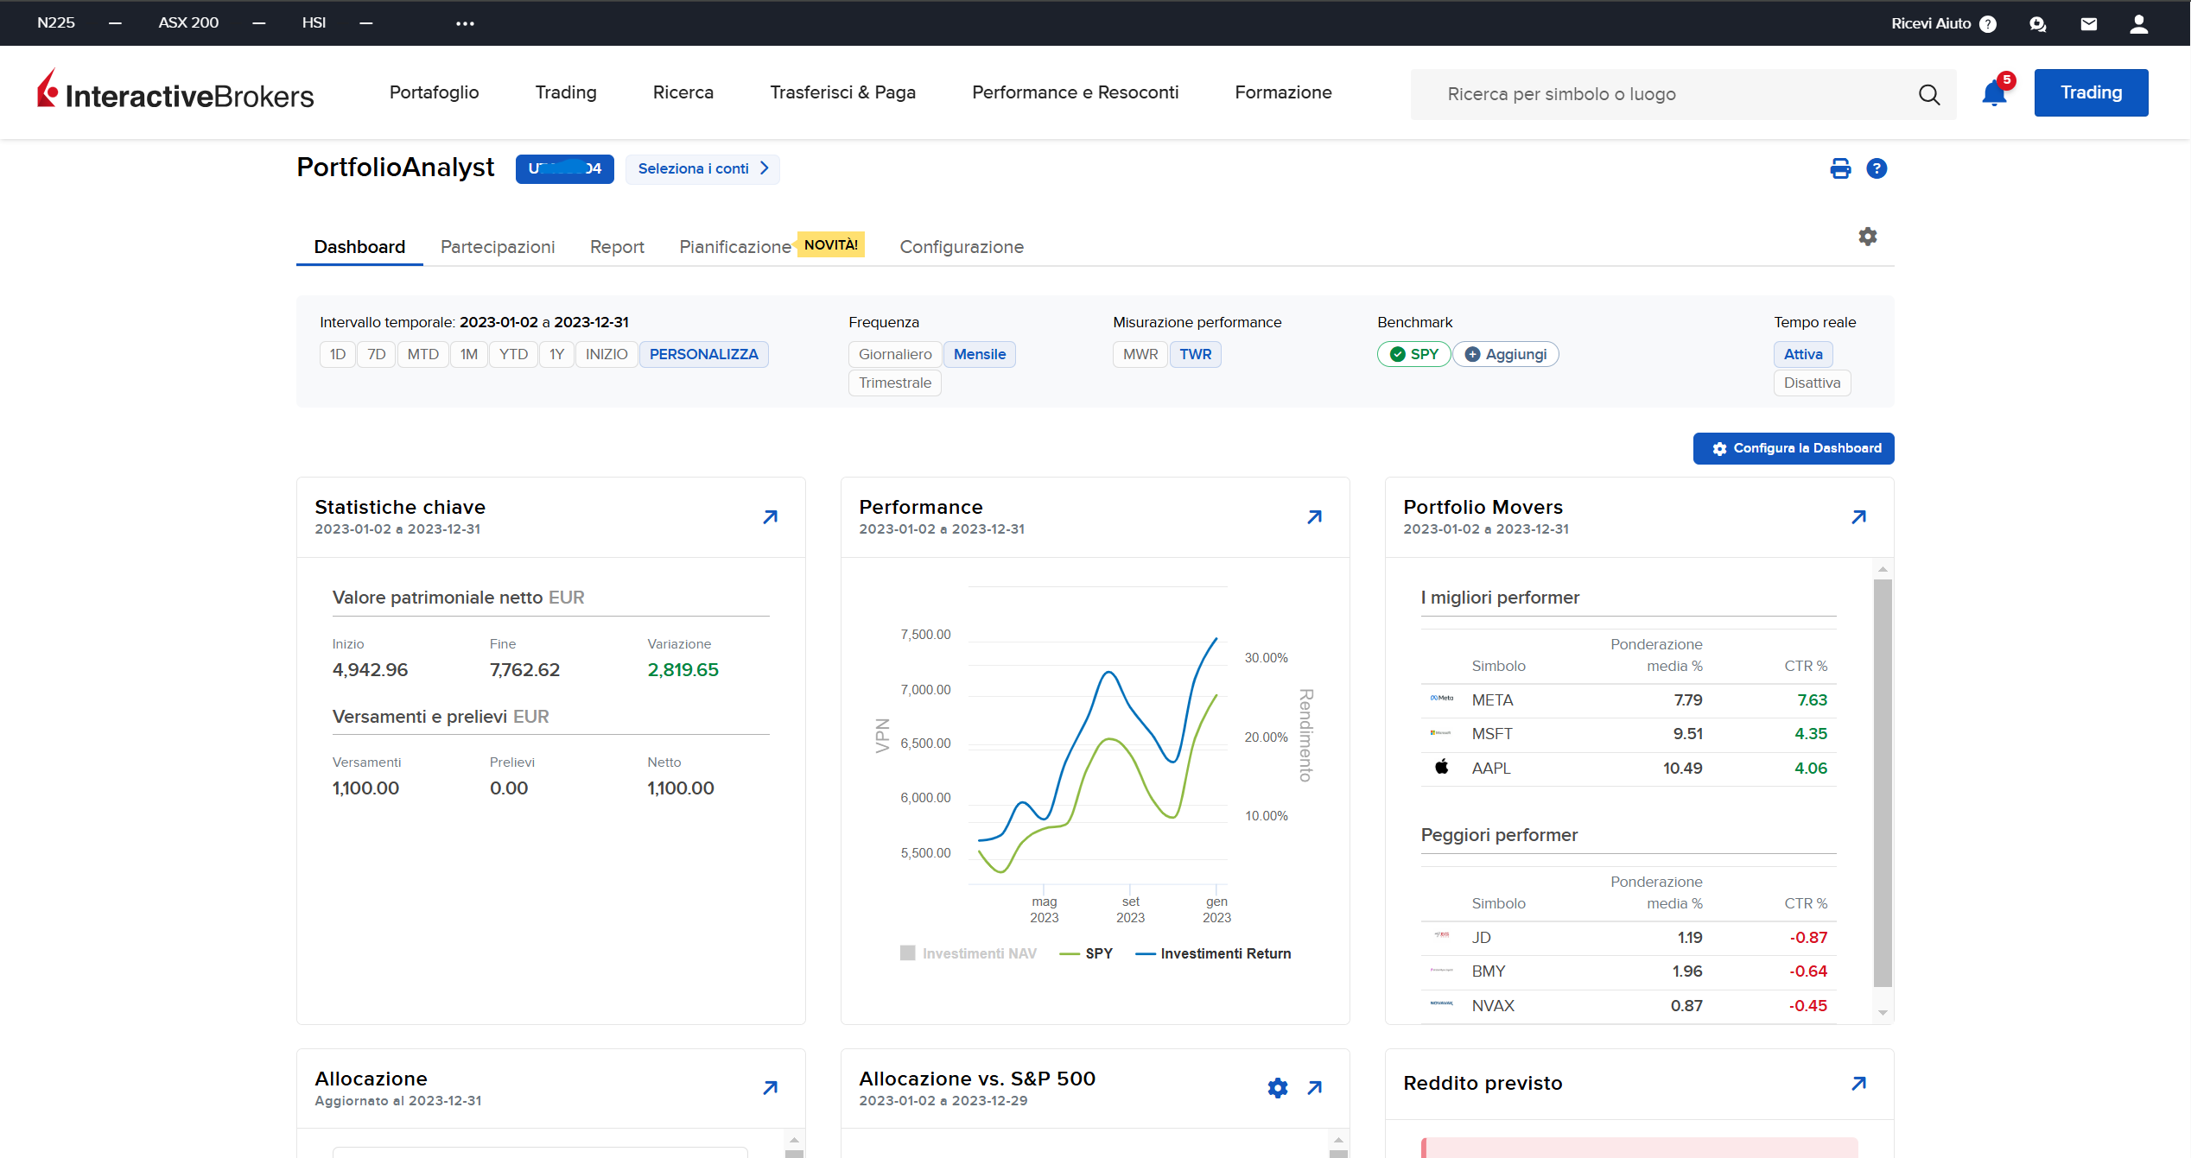This screenshot has height=1158, width=2191.
Task: Expand the Allocazione widget
Action: tap(771, 1088)
